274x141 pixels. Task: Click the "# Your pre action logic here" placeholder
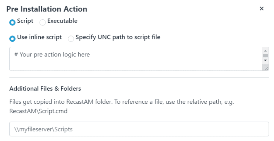pos(52,55)
